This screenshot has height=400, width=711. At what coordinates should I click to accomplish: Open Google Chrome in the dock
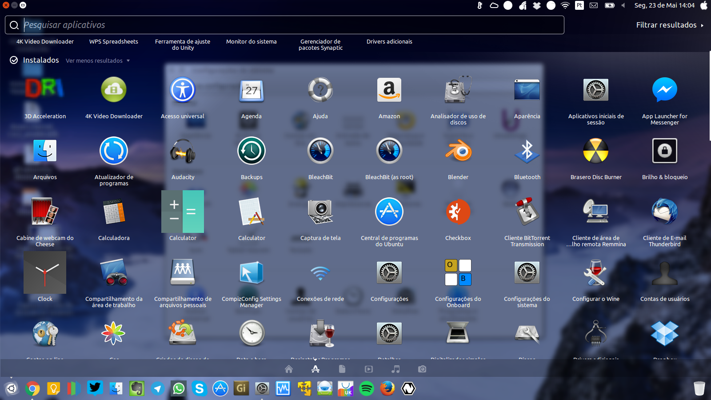click(x=32, y=388)
